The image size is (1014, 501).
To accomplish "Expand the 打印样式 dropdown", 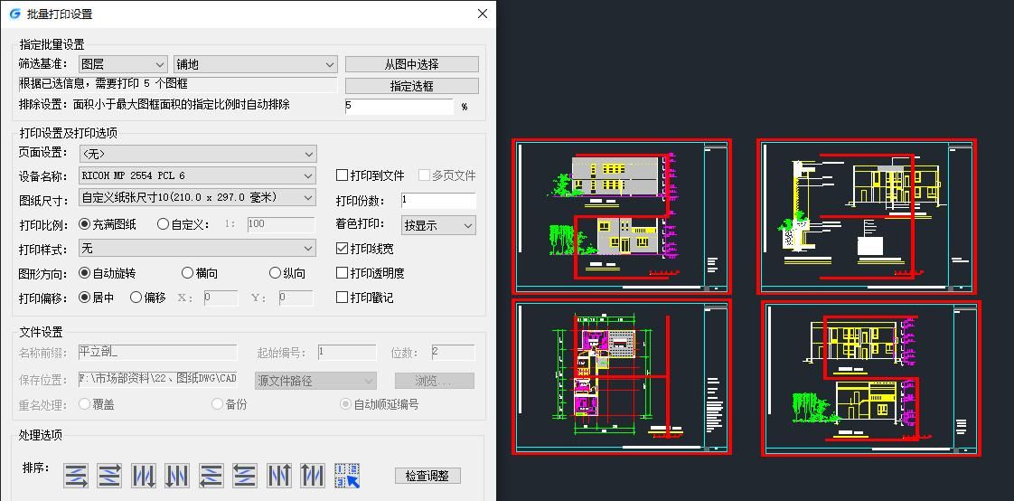I will [197, 249].
